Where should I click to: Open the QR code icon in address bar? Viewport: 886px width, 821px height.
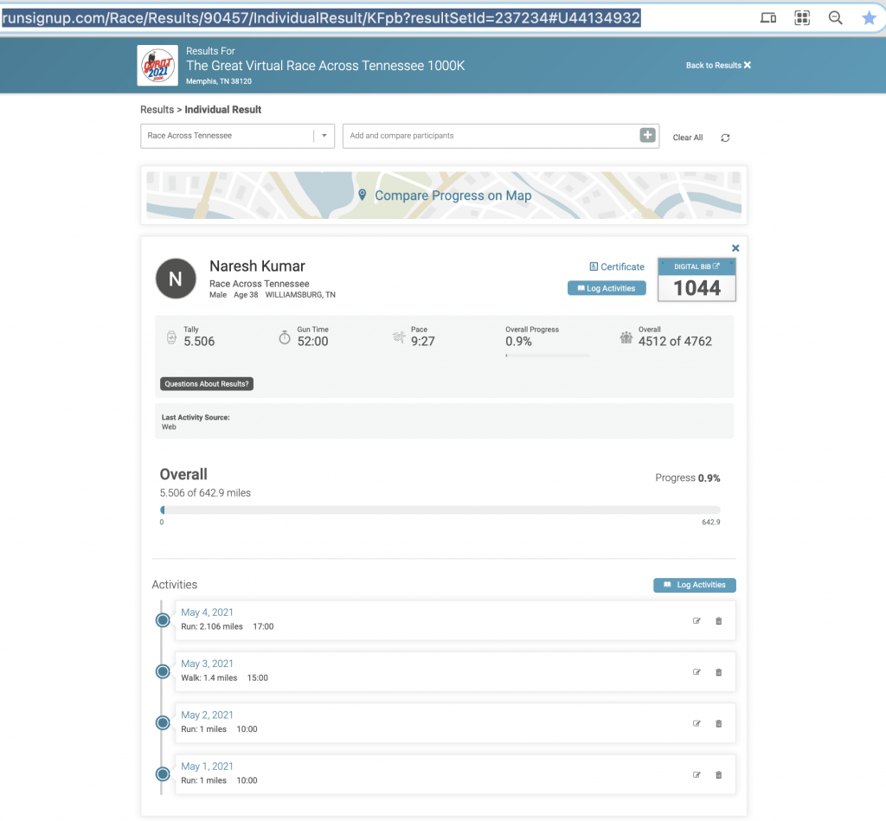(802, 18)
